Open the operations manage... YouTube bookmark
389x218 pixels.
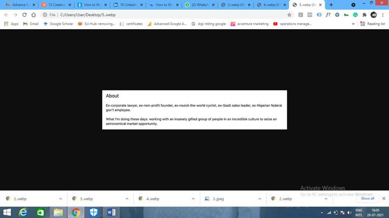pyautogui.click(x=292, y=24)
